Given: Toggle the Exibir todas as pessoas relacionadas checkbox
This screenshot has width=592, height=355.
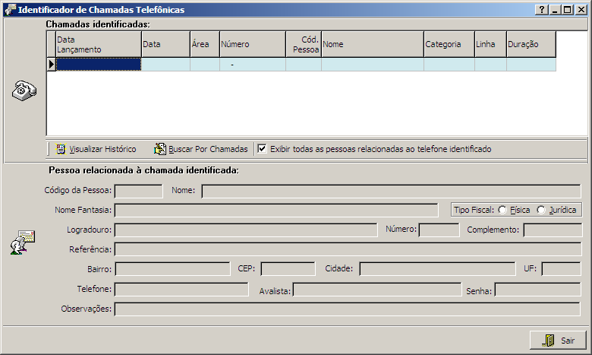Looking at the screenshot, I should tap(262, 149).
